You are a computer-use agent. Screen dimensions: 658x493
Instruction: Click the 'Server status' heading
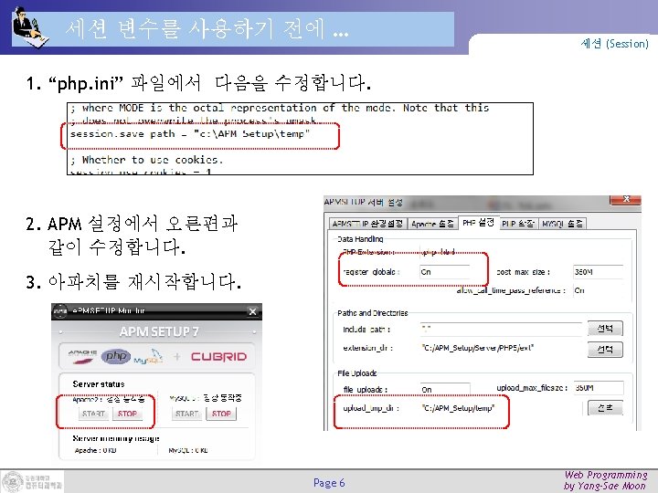99,384
